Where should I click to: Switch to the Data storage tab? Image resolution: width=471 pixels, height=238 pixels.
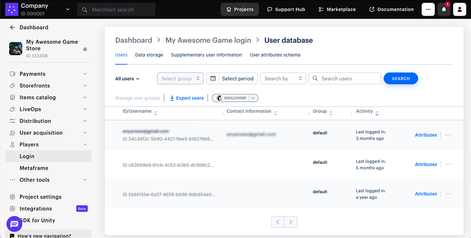click(x=149, y=55)
